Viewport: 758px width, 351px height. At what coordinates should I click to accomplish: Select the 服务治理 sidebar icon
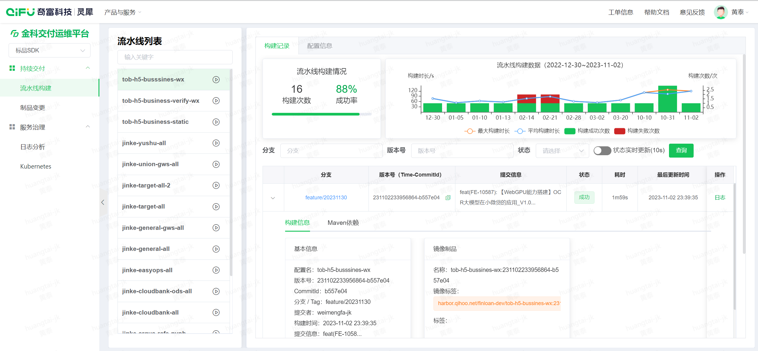(12, 127)
